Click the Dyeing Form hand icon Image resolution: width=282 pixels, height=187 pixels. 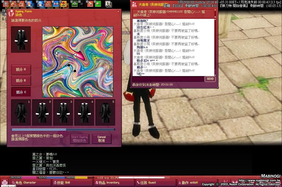click(11, 13)
